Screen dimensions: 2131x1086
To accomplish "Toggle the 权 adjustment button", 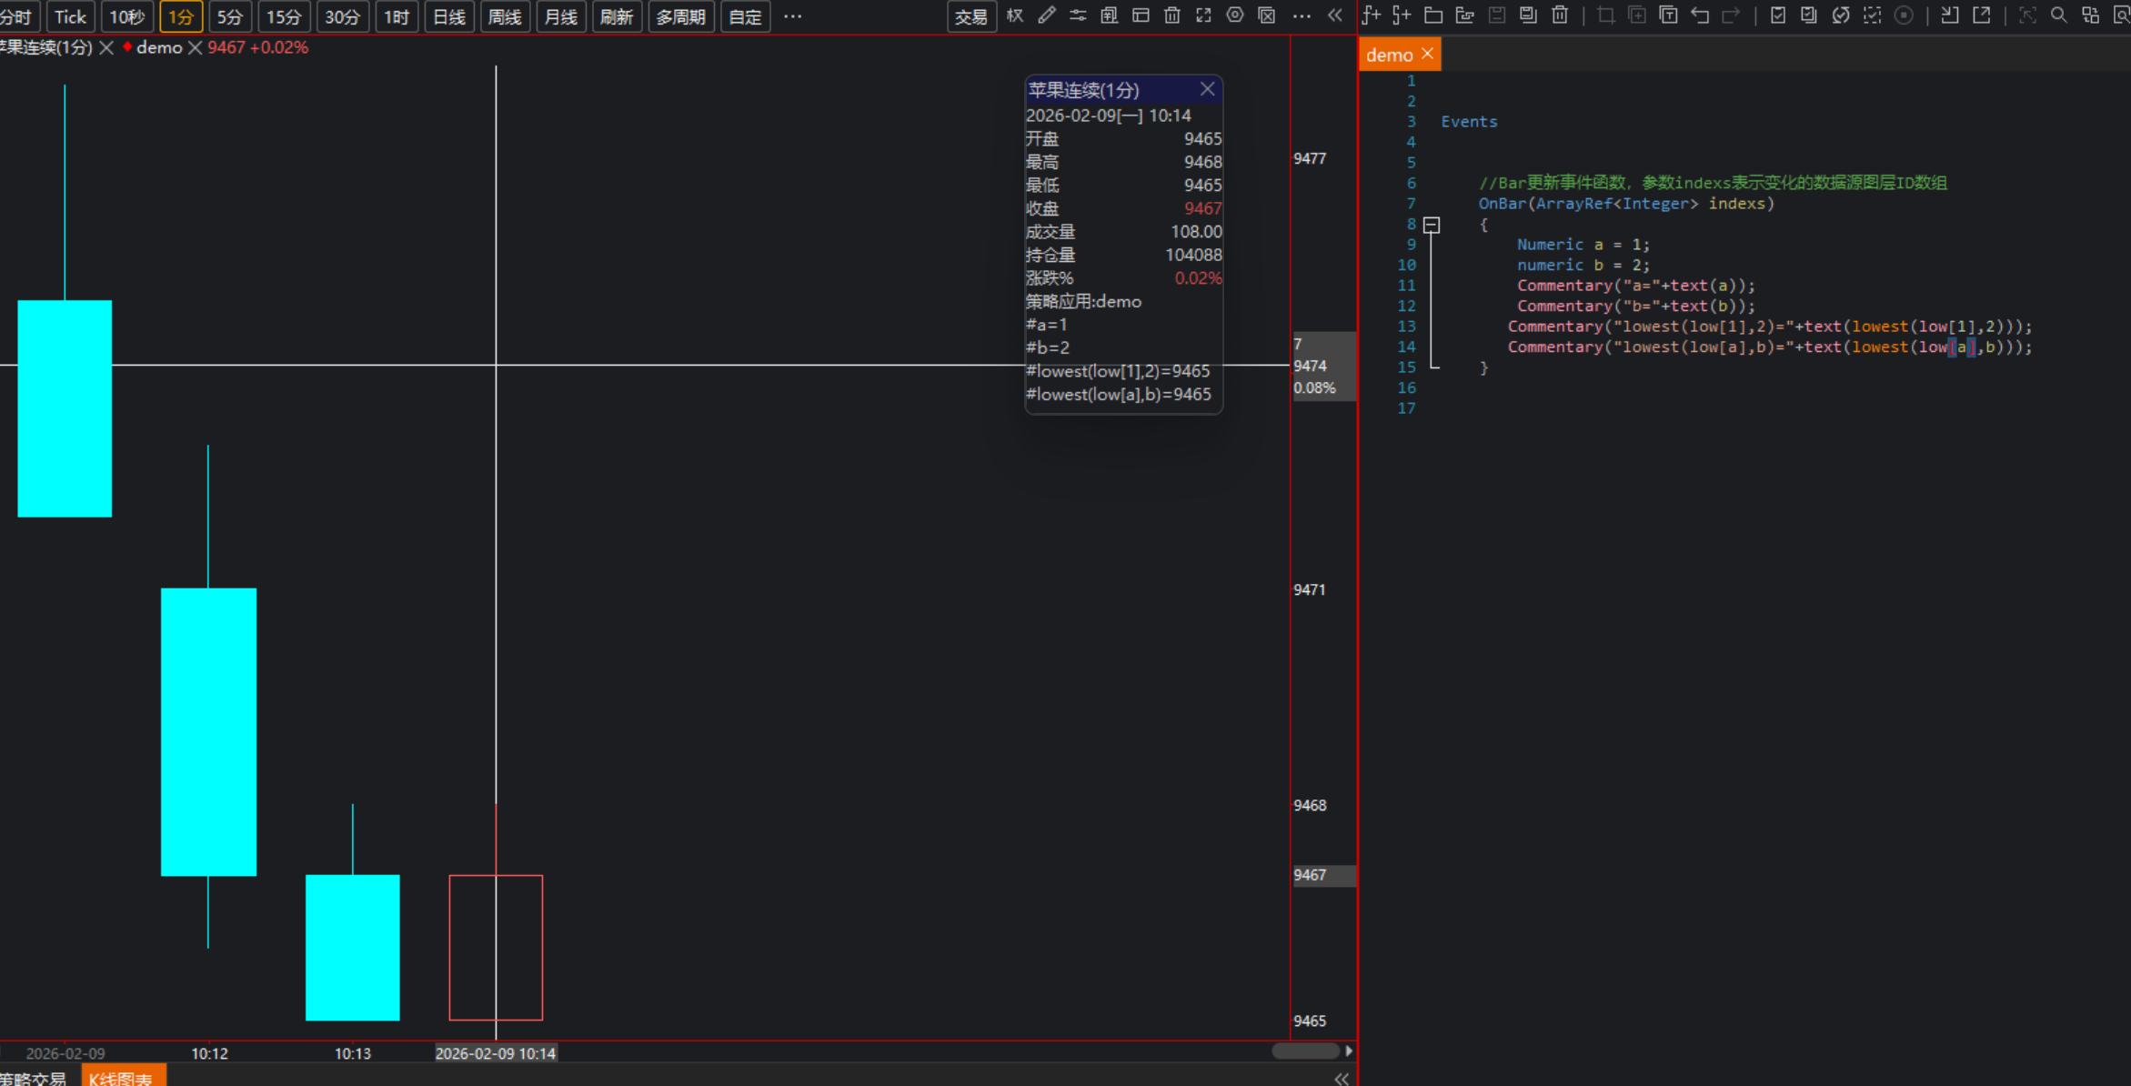I will 1015,15.
